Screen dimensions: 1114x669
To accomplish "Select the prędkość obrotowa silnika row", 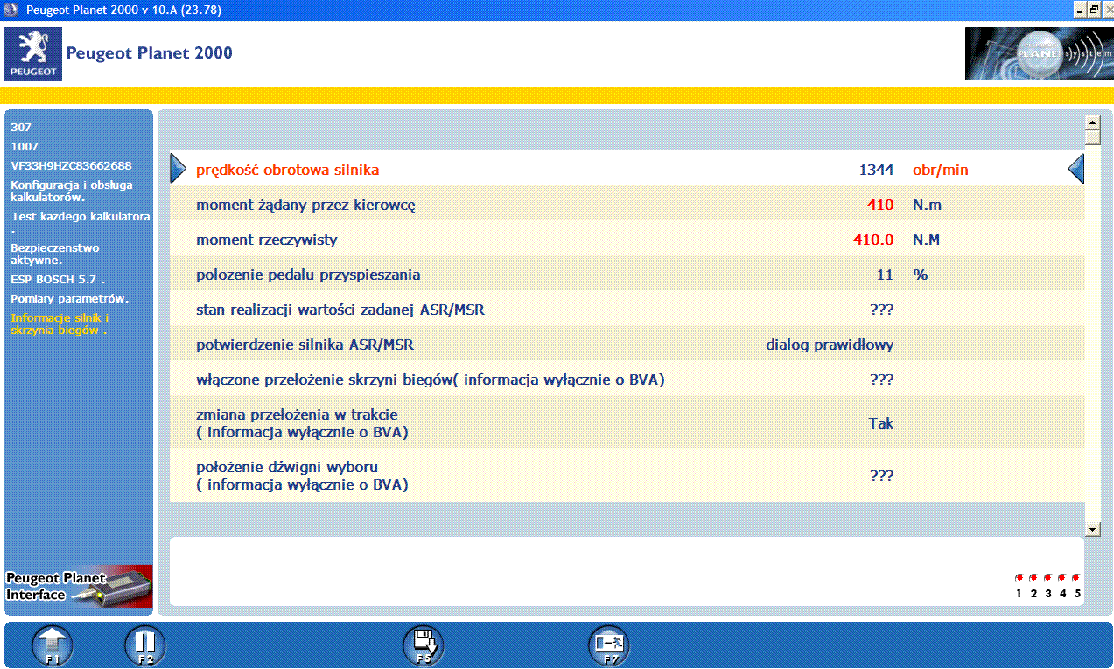I will (x=627, y=170).
